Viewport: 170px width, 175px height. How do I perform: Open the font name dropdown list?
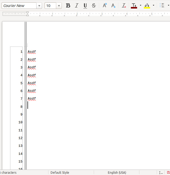pos(39,6)
